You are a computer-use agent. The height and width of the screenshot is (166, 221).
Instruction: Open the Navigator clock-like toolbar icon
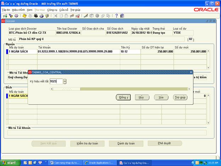(x=16, y=16)
